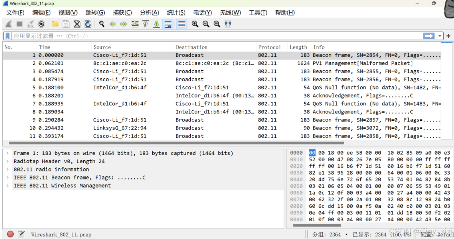This screenshot has height=239, width=454.
Task: Open the 文件(F) menu
Action: coord(15,13)
